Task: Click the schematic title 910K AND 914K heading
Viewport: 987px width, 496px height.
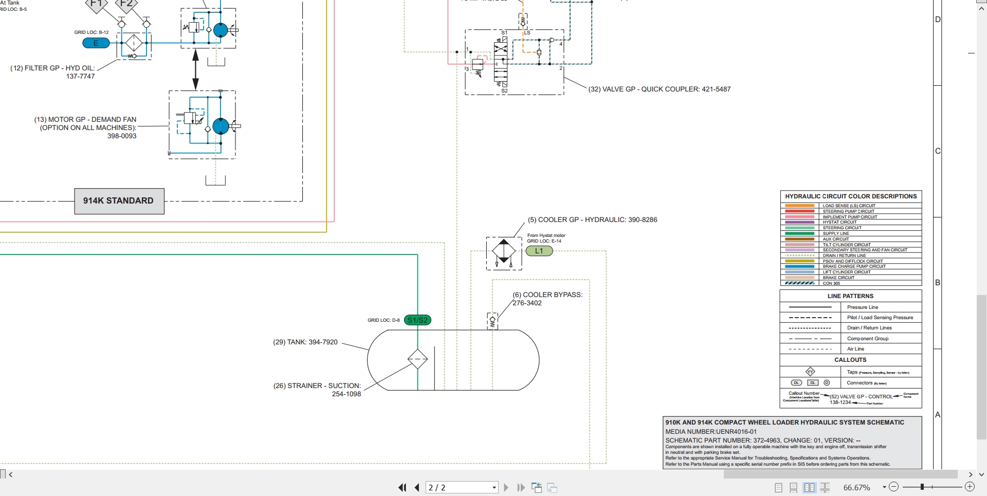Action: click(x=784, y=422)
